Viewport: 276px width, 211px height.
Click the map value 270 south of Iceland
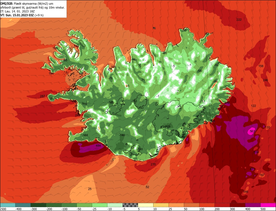(153, 164)
